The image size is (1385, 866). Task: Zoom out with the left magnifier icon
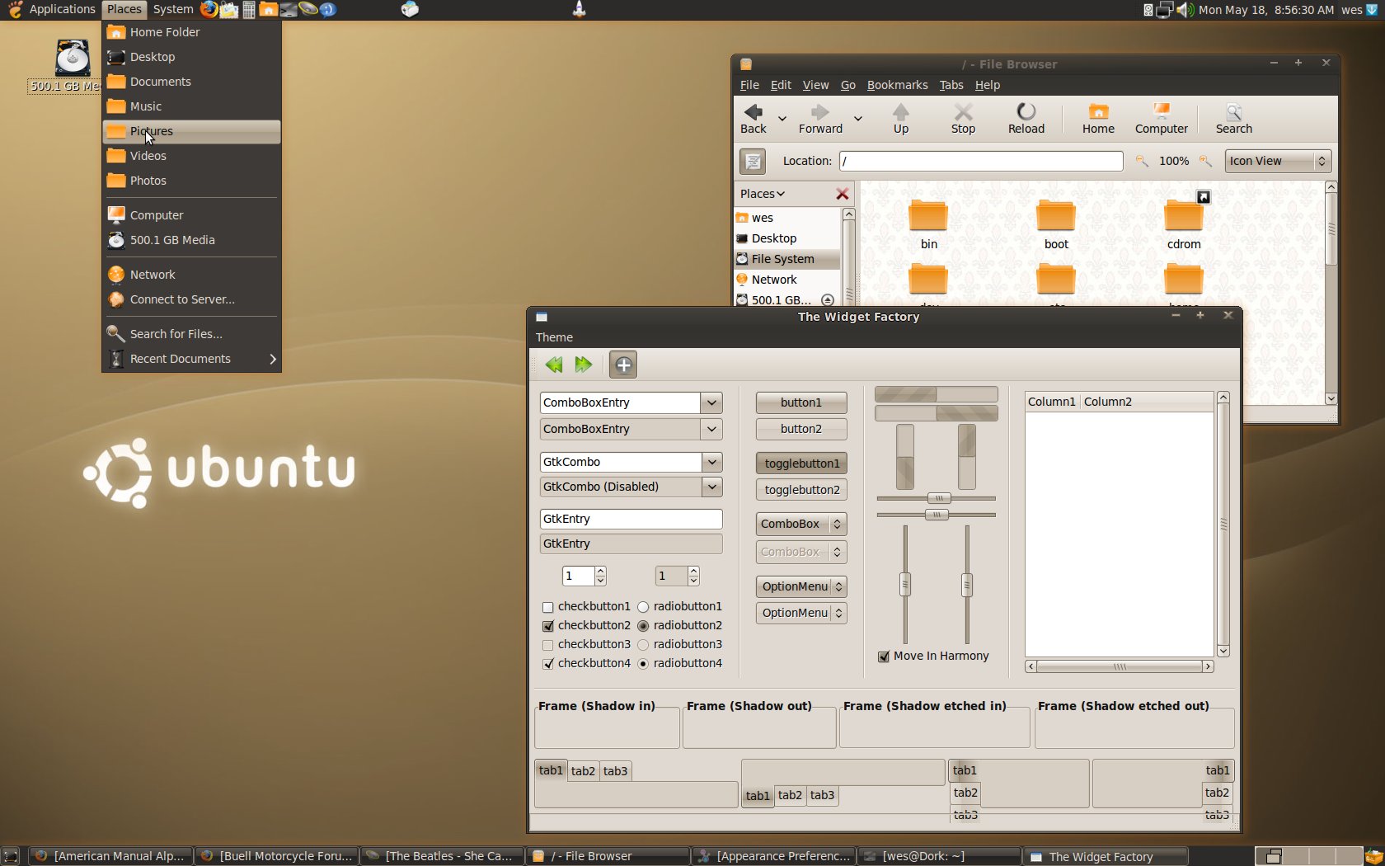(1142, 161)
